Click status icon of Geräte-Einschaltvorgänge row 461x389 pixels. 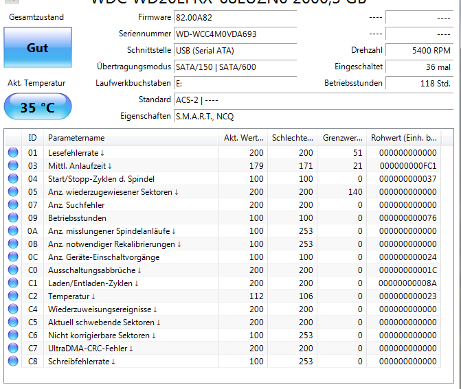point(13,257)
